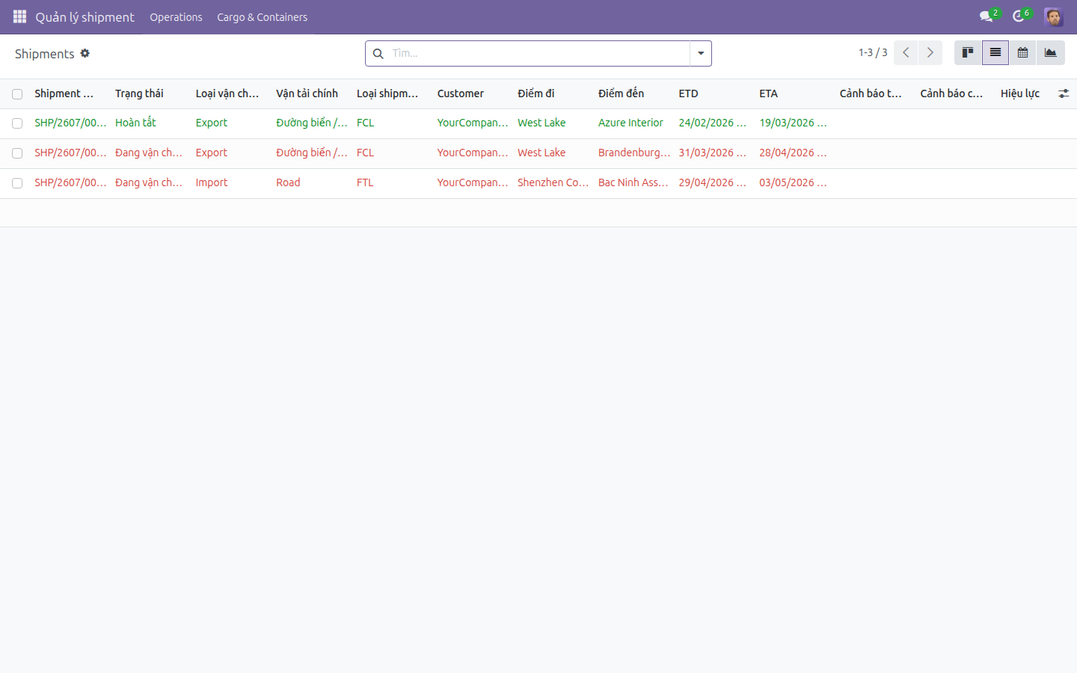Check the Import Road shipment row

point(17,183)
